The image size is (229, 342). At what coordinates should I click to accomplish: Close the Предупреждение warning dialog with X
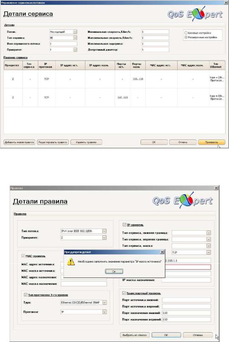(162, 252)
